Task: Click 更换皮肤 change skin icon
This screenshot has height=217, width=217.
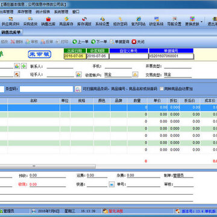Action: pos(192,21)
